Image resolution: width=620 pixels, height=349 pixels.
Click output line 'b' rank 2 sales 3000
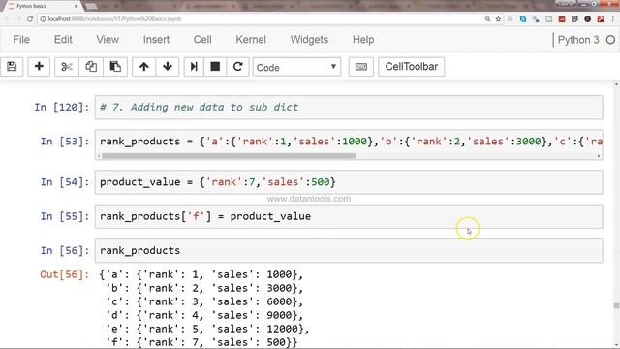coord(204,288)
